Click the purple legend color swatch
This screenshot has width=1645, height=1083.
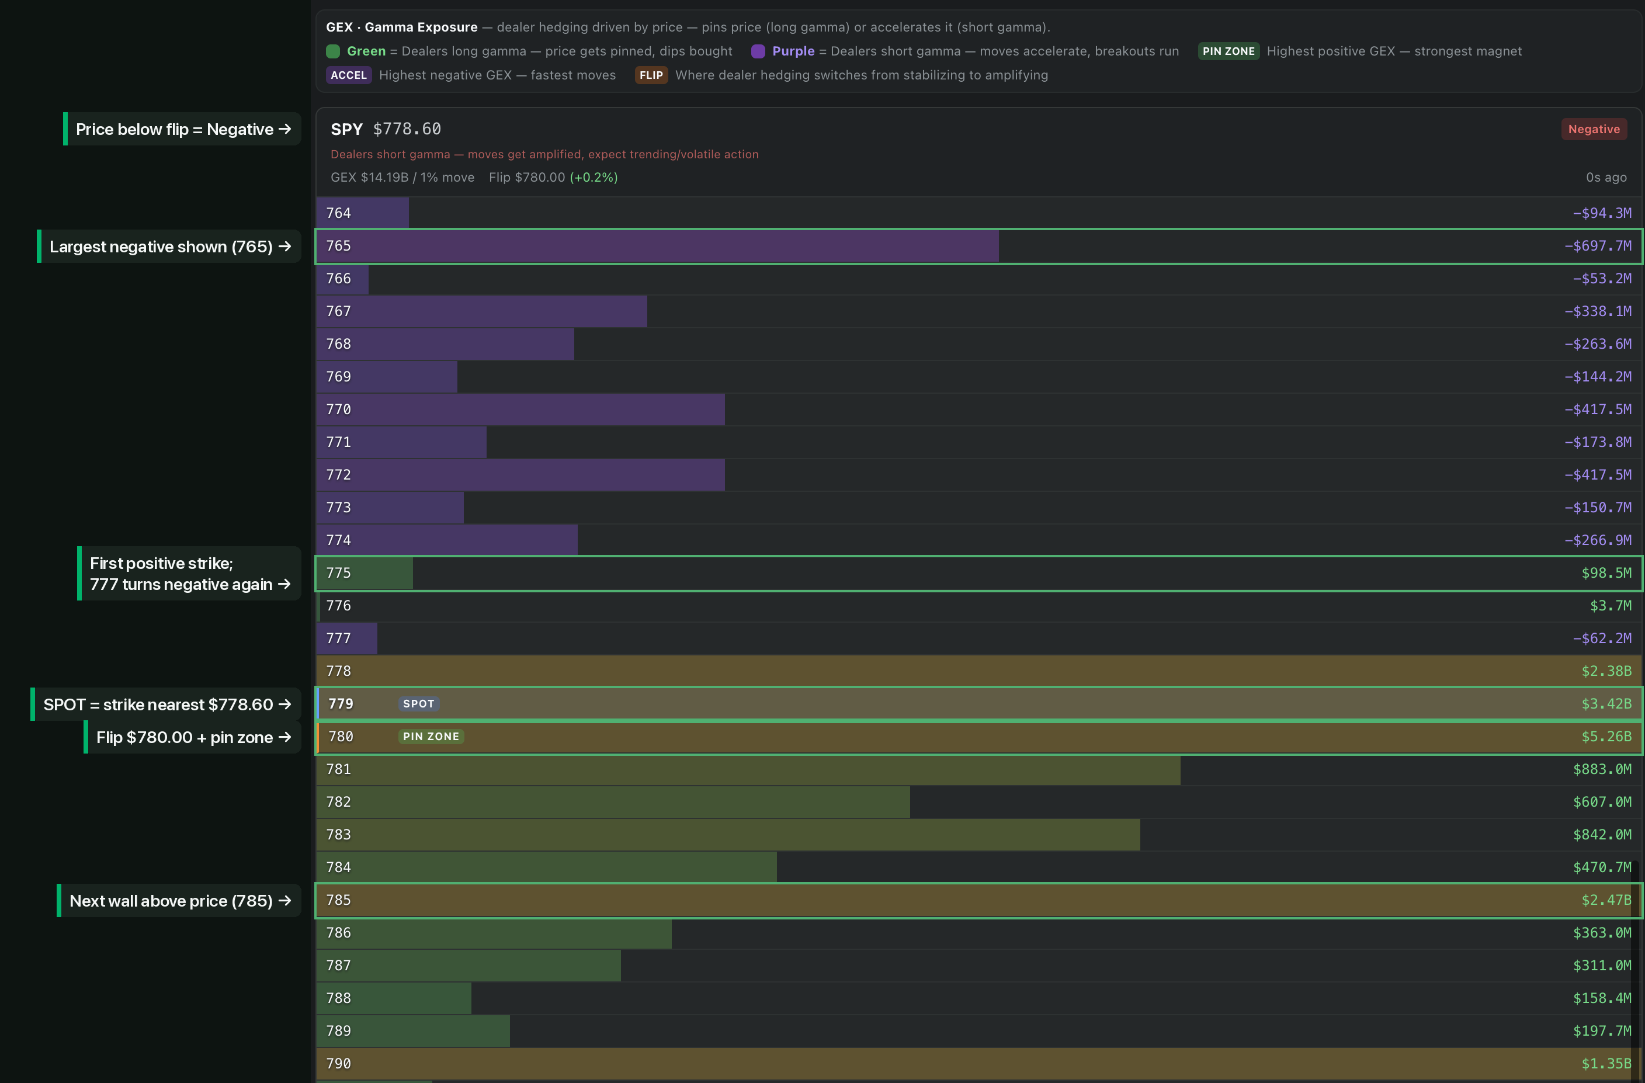click(x=758, y=51)
